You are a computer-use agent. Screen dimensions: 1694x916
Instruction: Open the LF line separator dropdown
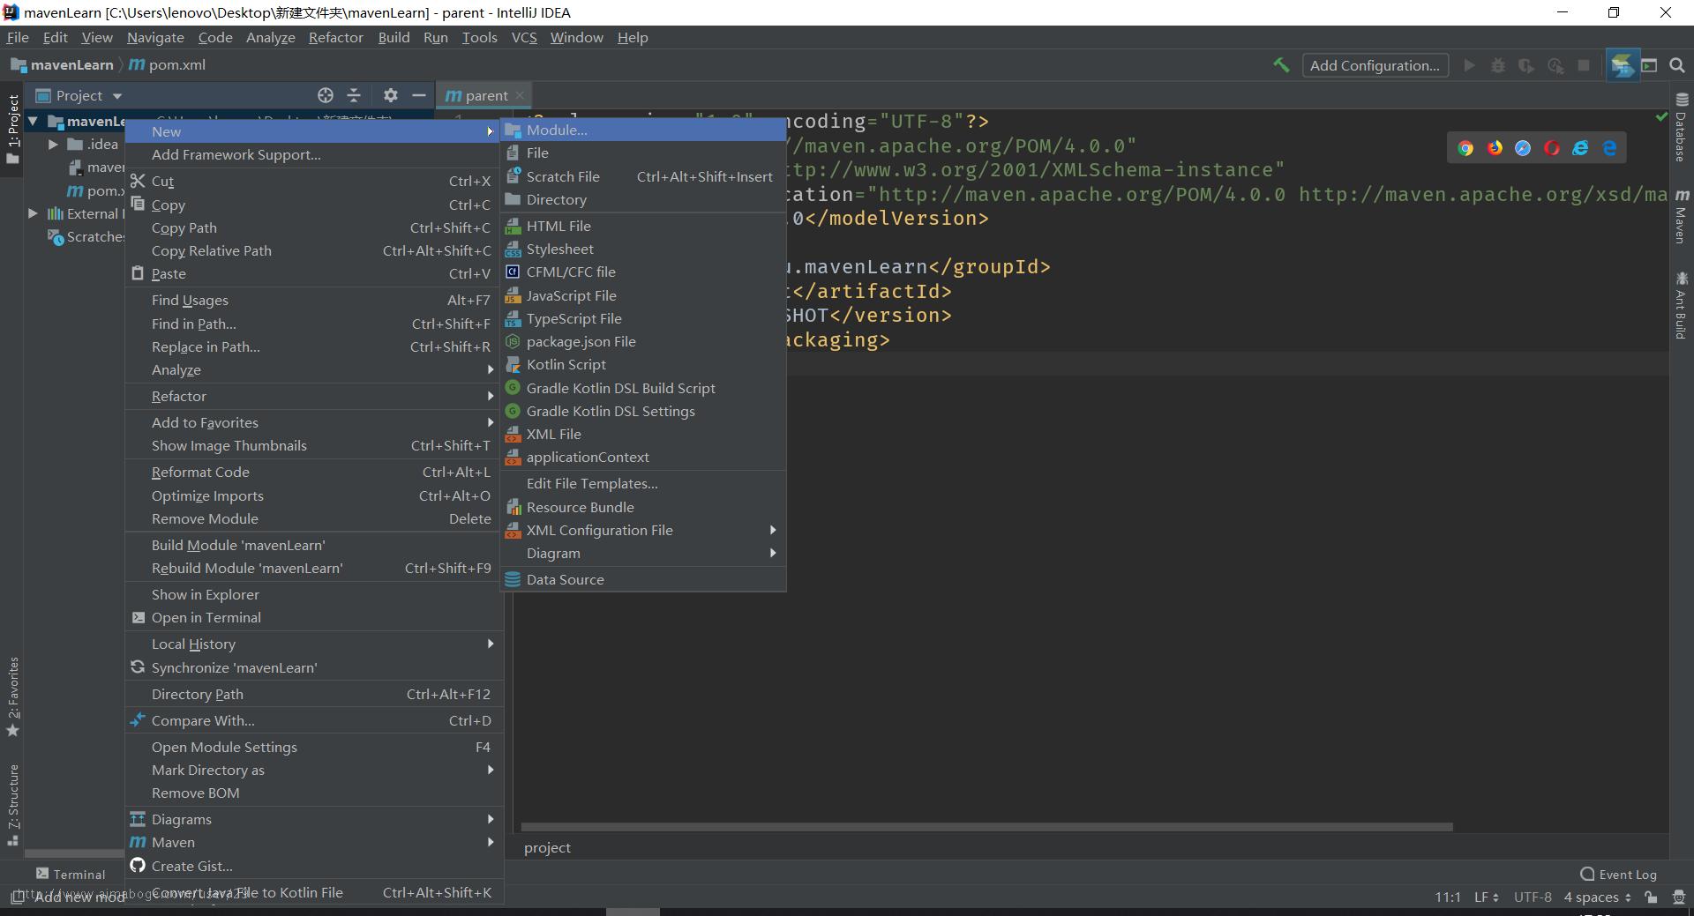coord(1487,897)
